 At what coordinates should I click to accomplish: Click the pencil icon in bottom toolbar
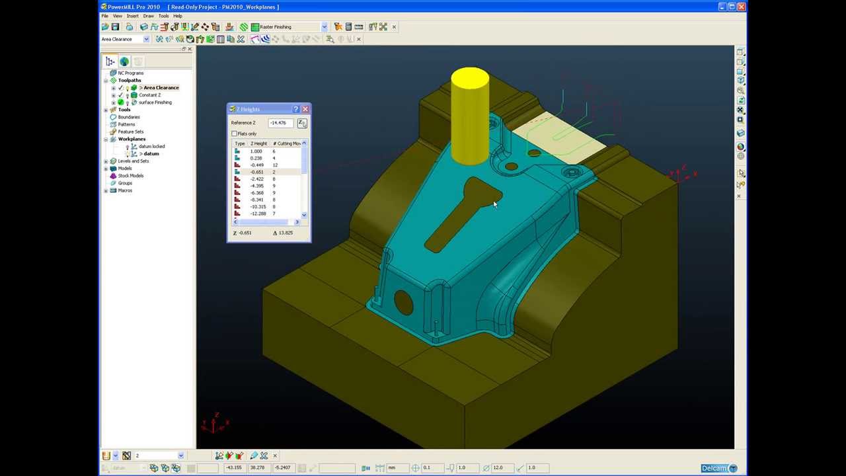[x=254, y=456]
